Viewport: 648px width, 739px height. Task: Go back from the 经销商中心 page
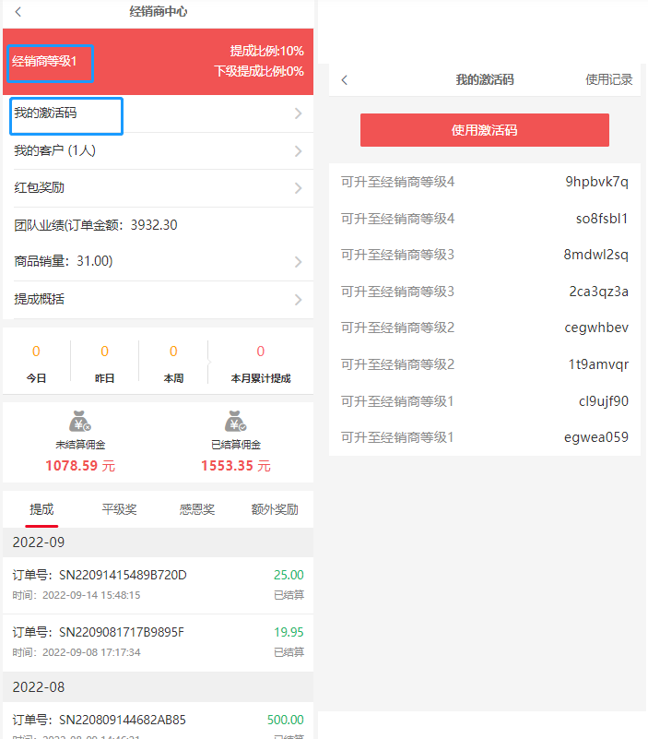tap(18, 12)
